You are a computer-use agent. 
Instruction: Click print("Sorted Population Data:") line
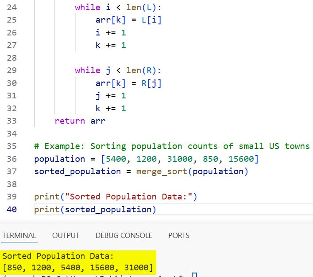tap(116, 197)
